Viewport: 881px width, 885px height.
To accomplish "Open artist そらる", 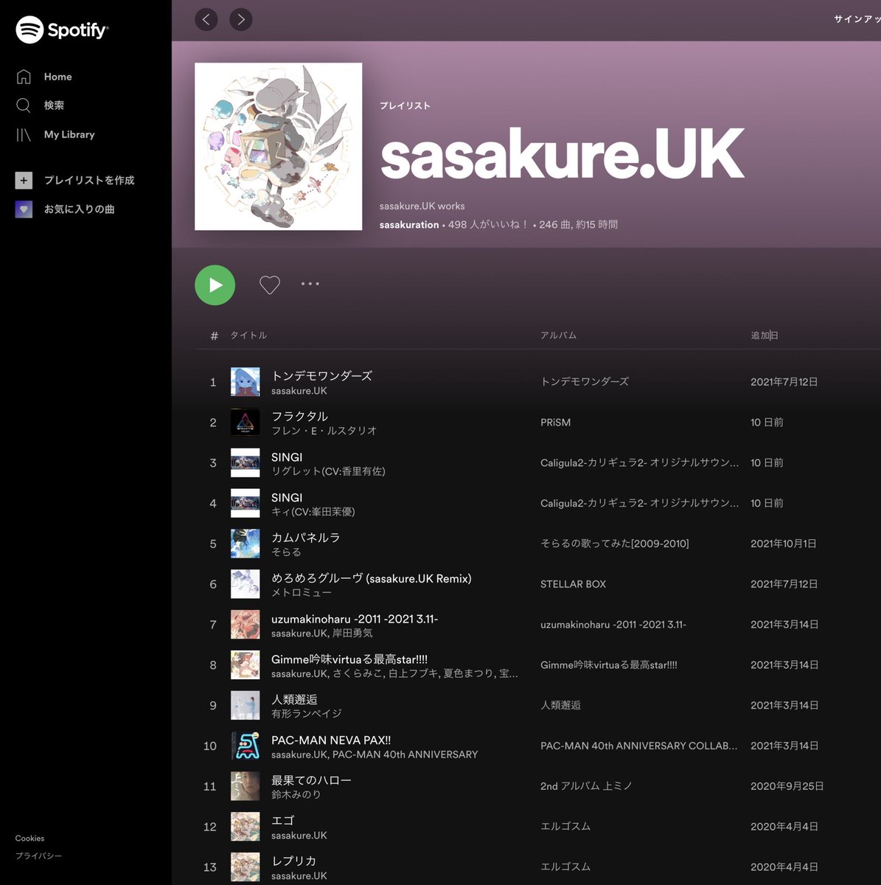I will click(x=286, y=552).
